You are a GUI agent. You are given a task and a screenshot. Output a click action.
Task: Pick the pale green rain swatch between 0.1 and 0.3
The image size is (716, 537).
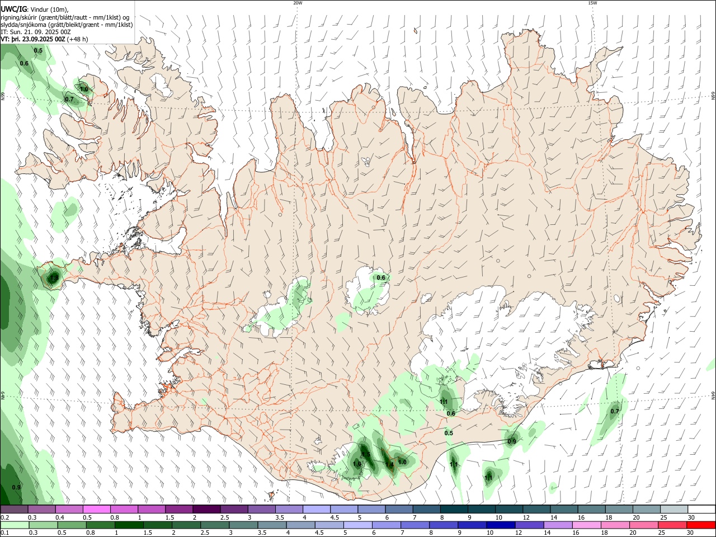pos(14,525)
